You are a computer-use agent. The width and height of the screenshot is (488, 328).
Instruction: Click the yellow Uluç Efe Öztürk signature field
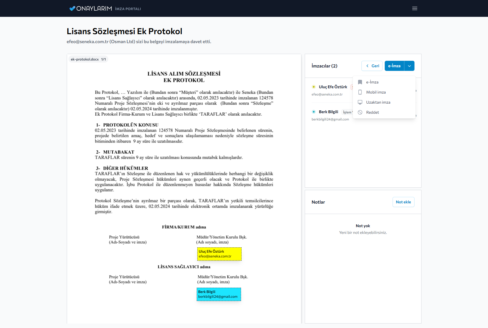tap(219, 254)
